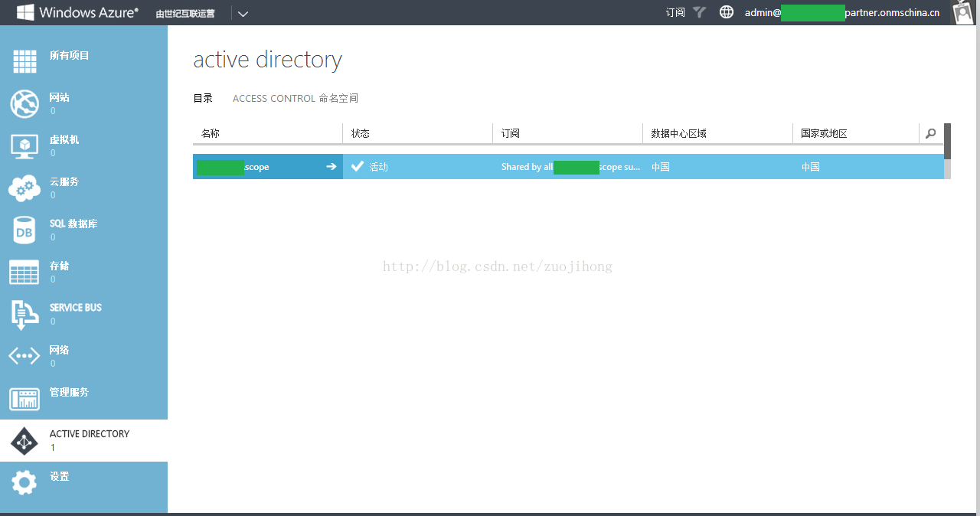Sort by 名称 column header
This screenshot has height=516, width=980.
point(211,133)
